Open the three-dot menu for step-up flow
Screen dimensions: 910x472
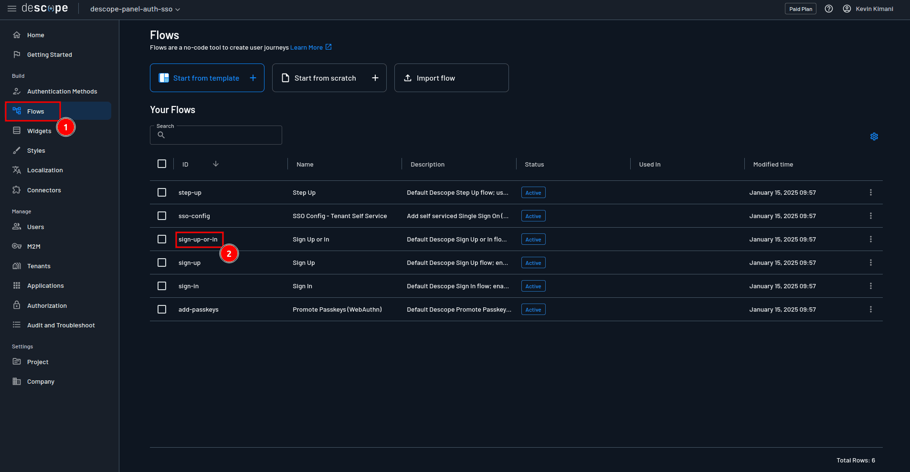tap(870, 192)
